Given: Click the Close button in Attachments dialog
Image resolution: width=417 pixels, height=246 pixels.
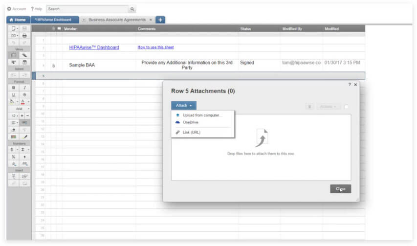Looking at the screenshot, I should click(340, 189).
